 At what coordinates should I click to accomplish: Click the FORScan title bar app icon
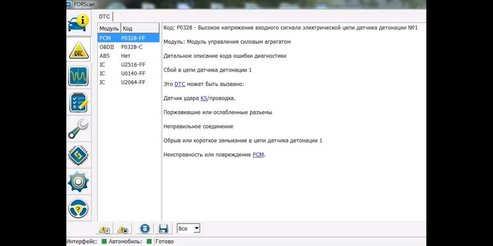[x=69, y=4]
